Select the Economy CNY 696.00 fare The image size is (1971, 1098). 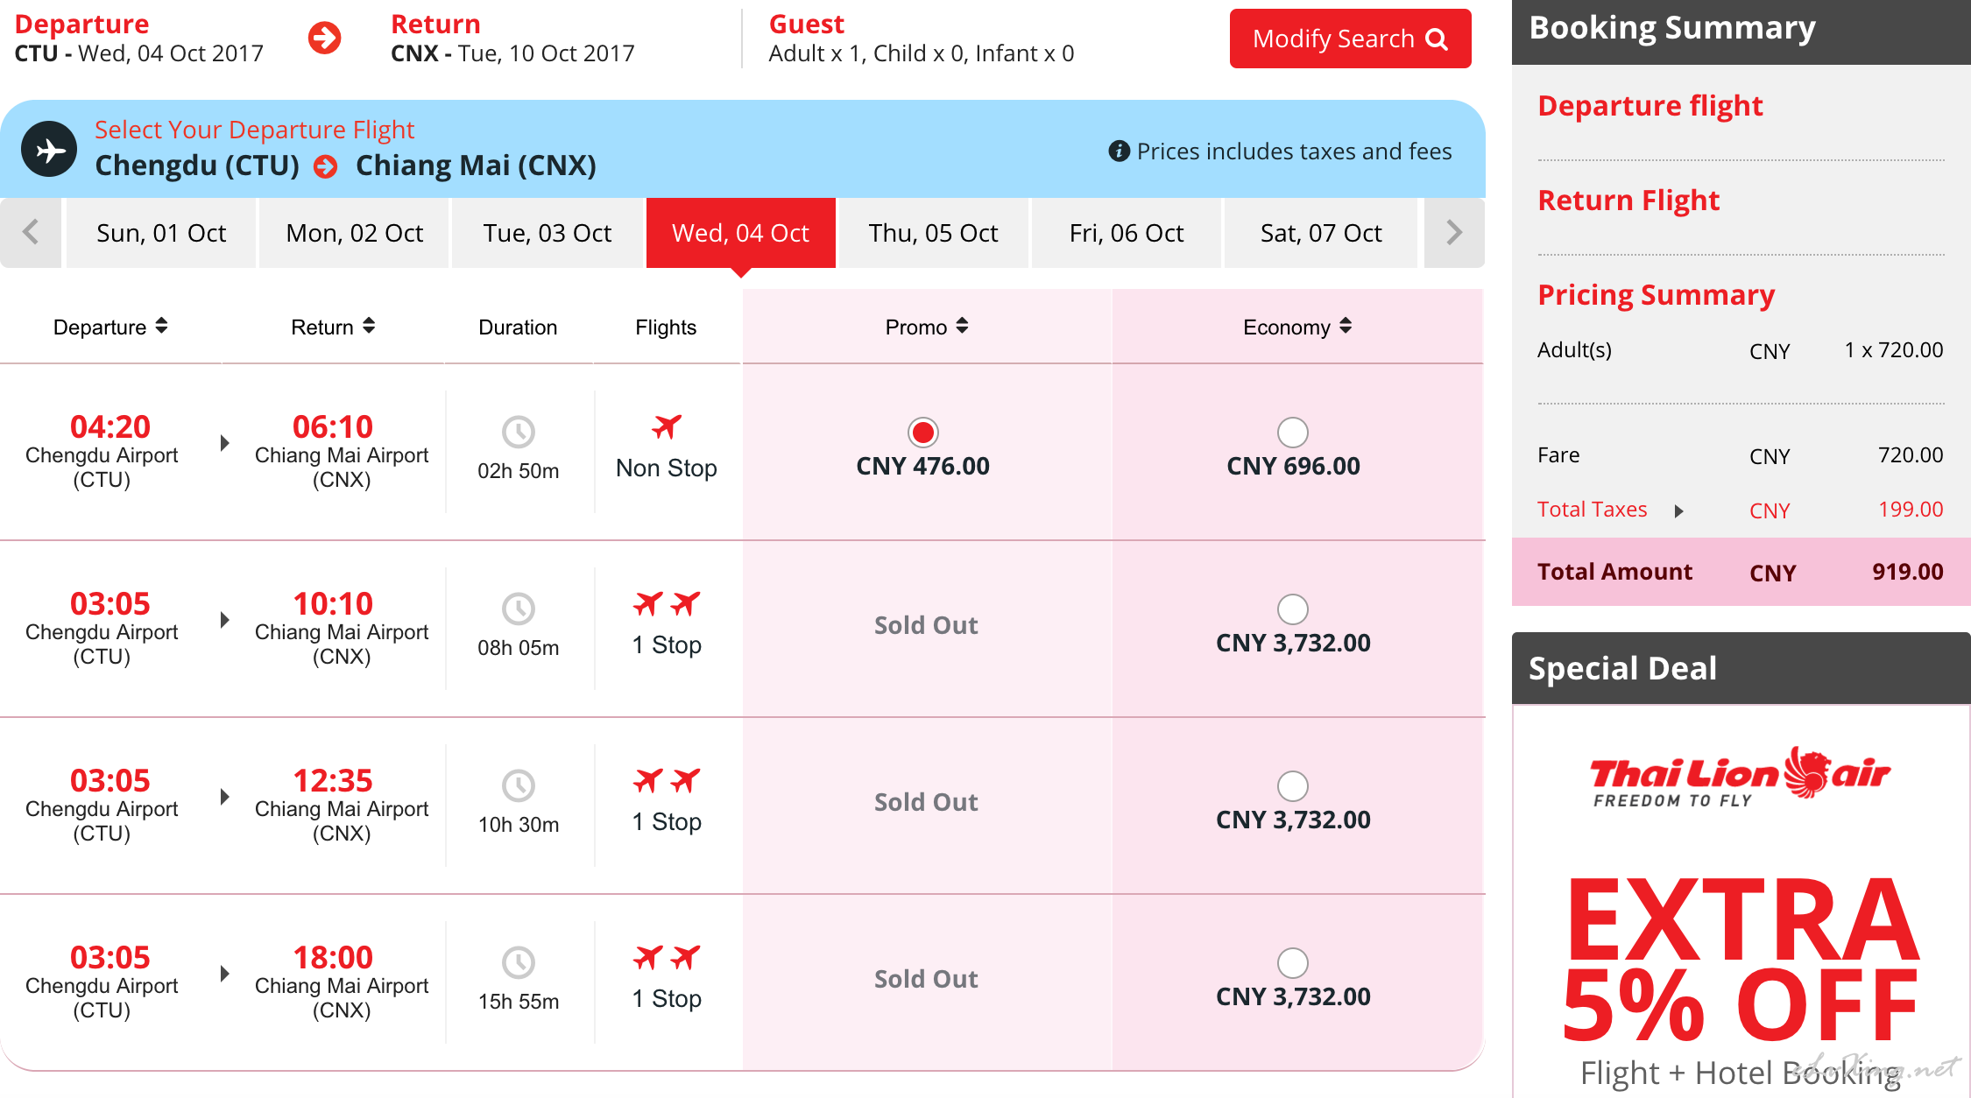coord(1293,432)
